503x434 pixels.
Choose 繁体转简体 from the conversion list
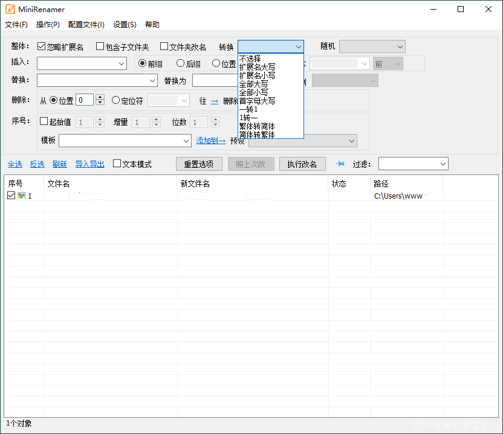[271, 126]
